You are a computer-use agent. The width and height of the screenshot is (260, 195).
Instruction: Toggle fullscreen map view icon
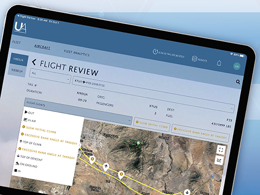221,150
